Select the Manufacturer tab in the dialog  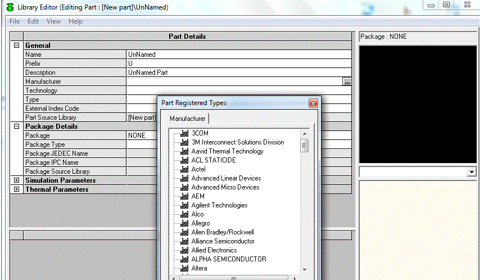[x=188, y=119]
